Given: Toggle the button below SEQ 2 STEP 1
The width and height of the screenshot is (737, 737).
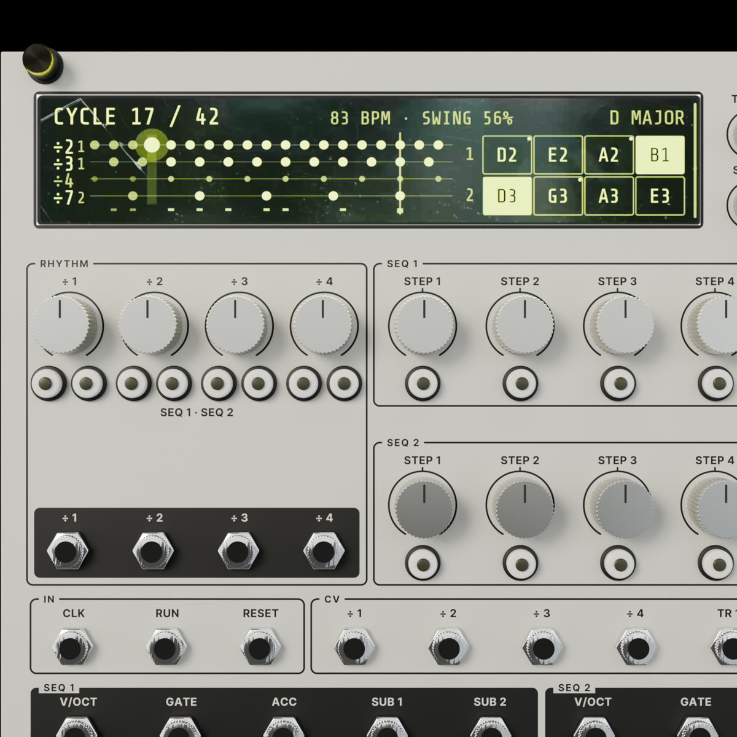Looking at the screenshot, I should (423, 563).
